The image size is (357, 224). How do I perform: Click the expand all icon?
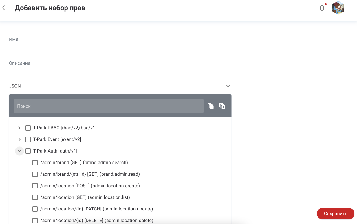pyautogui.click(x=222, y=106)
